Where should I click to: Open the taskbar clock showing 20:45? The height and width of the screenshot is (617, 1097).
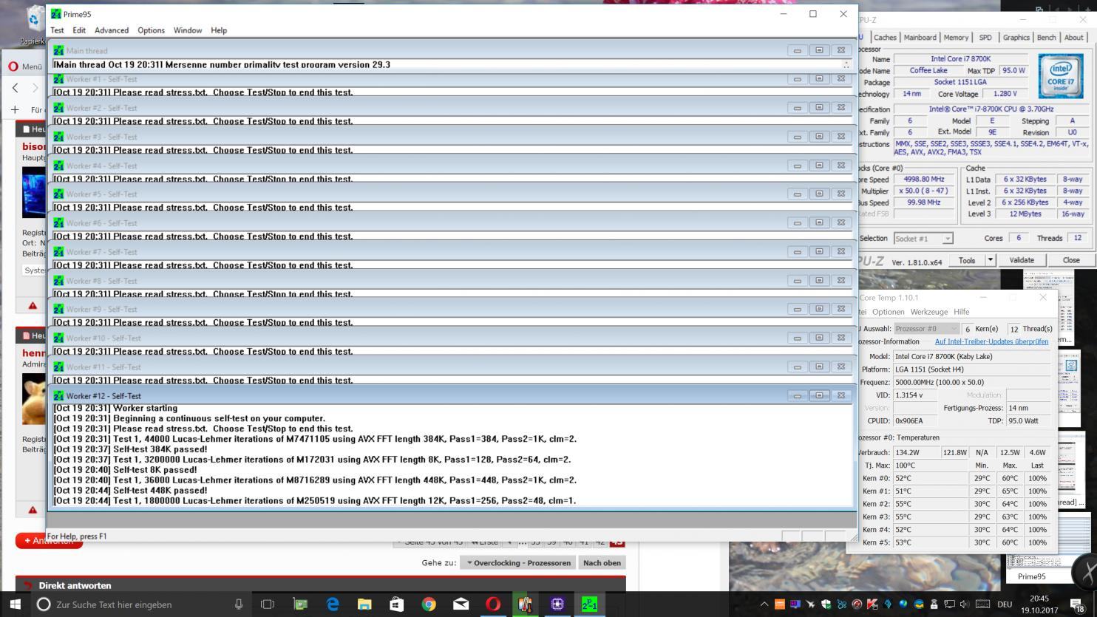pos(1039,604)
